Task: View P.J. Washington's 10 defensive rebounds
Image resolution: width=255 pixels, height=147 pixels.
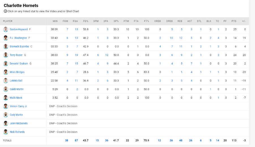Action: tap(171, 38)
